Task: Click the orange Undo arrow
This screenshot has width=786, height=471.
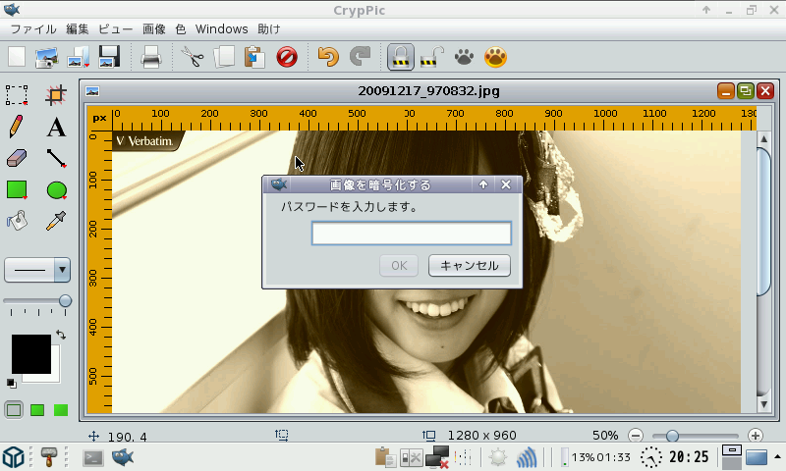Action: point(328,57)
